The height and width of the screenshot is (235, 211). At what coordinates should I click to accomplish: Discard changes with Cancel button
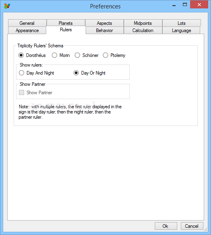tap(192, 226)
